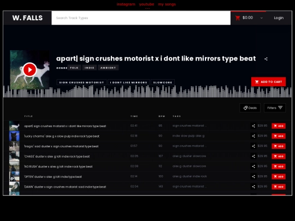Open the Filters menu
Image resolution: width=295 pixels, height=221 pixels.
(x=275, y=108)
